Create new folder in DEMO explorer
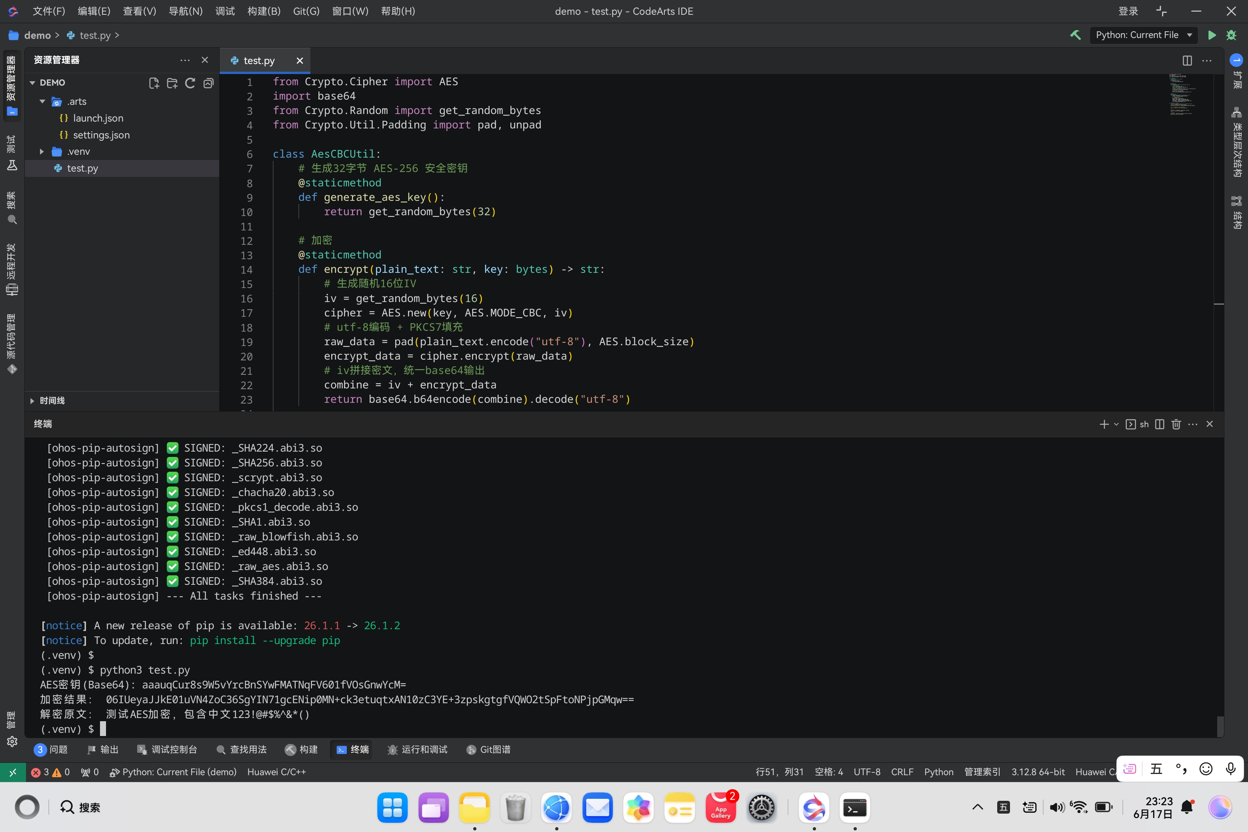This screenshot has height=832, width=1248. (172, 83)
